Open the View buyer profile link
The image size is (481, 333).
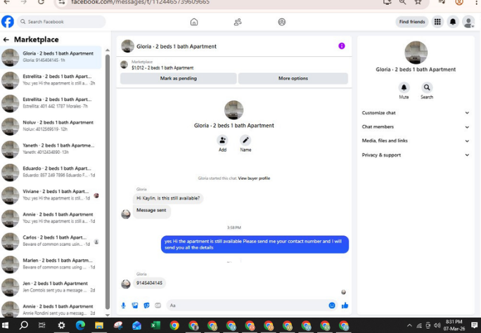click(254, 178)
